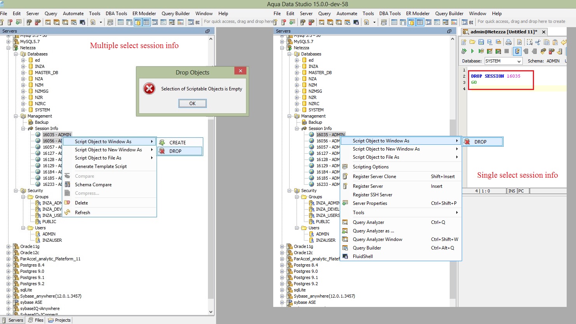576x324 pixels.
Task: Paste clipboard using query window toolbar icon
Action: pyautogui.click(x=555, y=42)
